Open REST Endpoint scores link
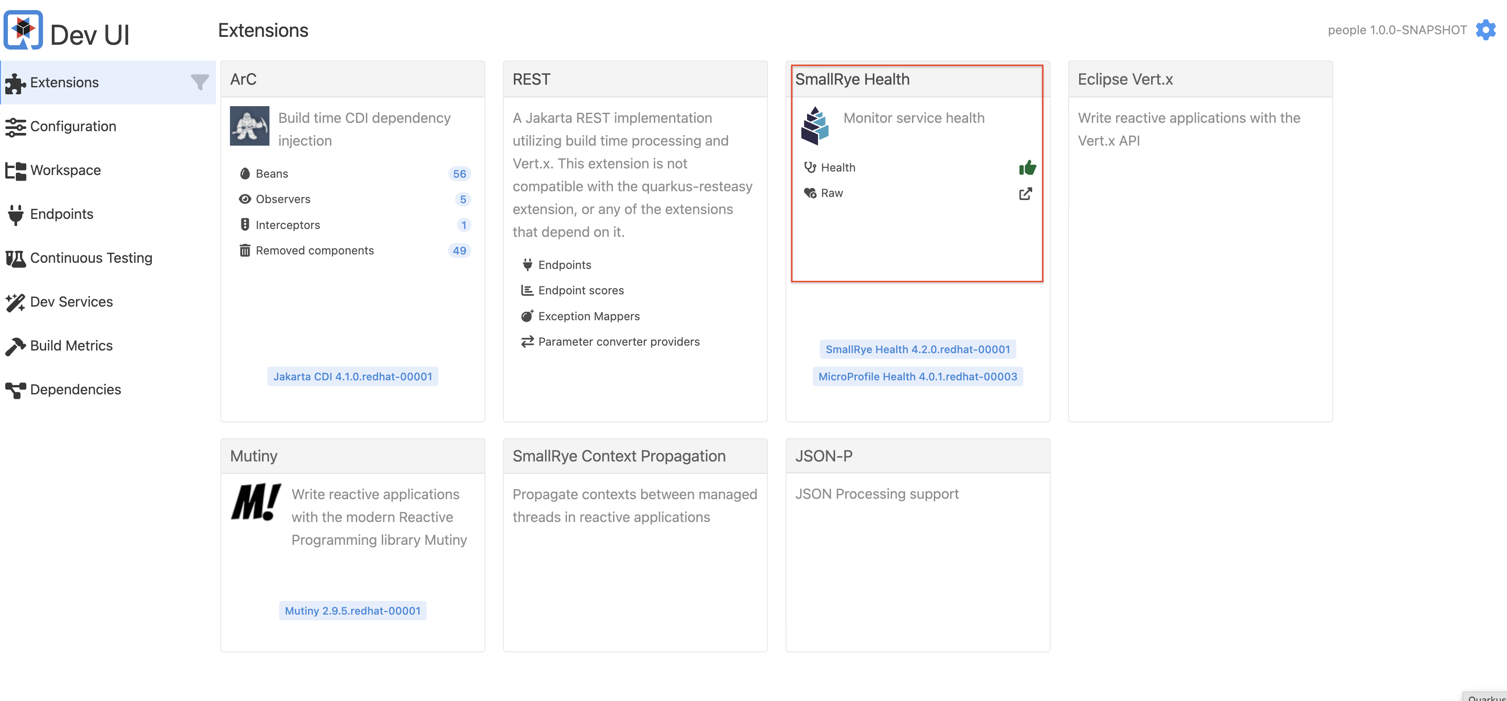The image size is (1507, 701). pyautogui.click(x=580, y=290)
